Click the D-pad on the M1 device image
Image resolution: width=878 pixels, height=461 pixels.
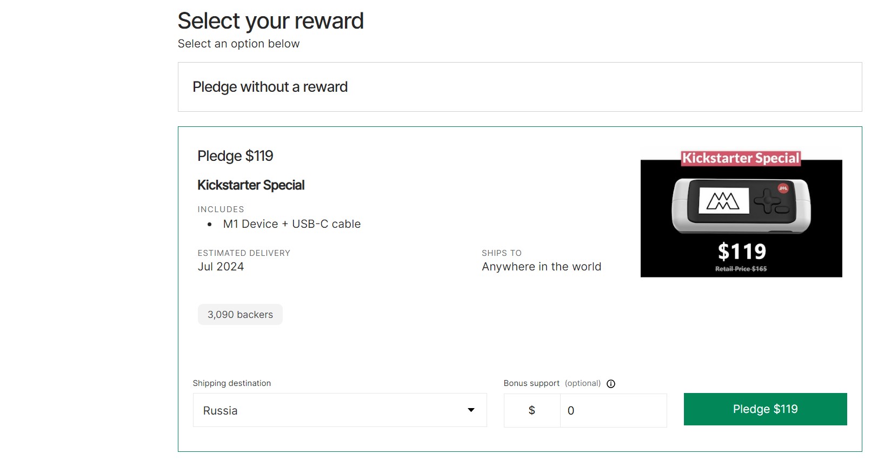[767, 203]
